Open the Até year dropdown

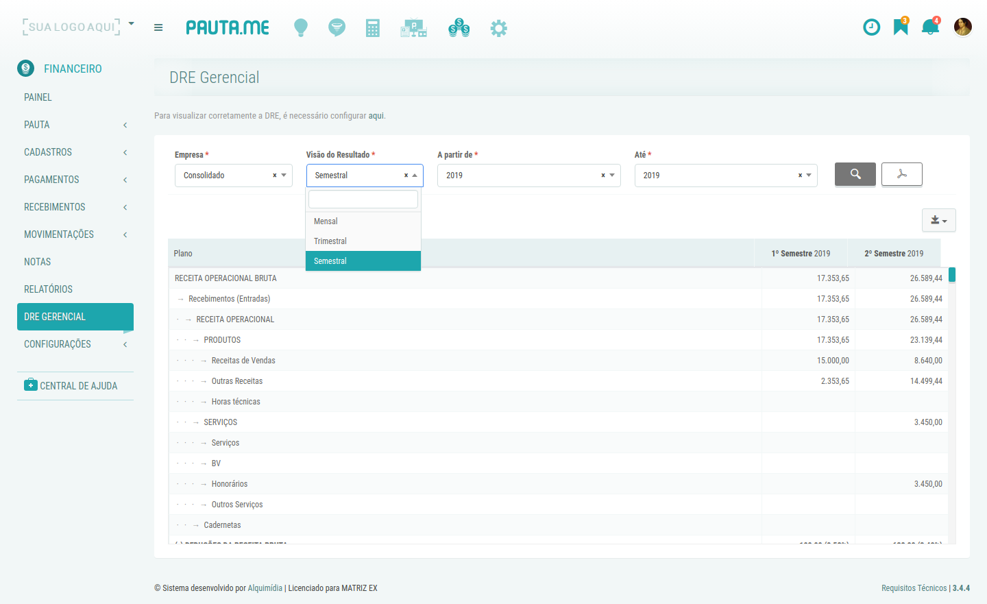pos(726,176)
